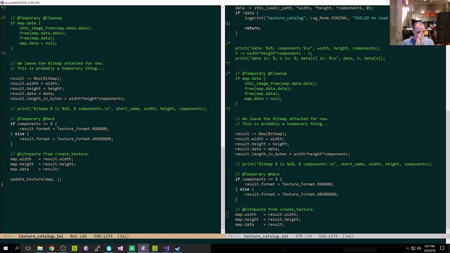Click the "(Jai)" mode indicator in the right mode line
Screen dimensions: 450x253
[x=348, y=236]
